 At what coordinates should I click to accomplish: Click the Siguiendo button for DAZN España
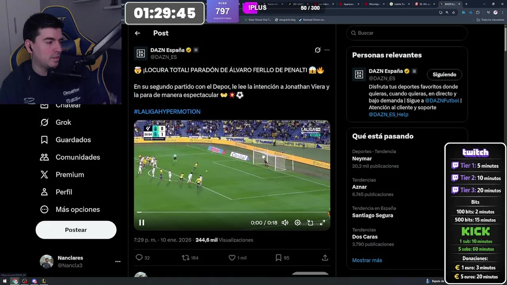point(444,74)
